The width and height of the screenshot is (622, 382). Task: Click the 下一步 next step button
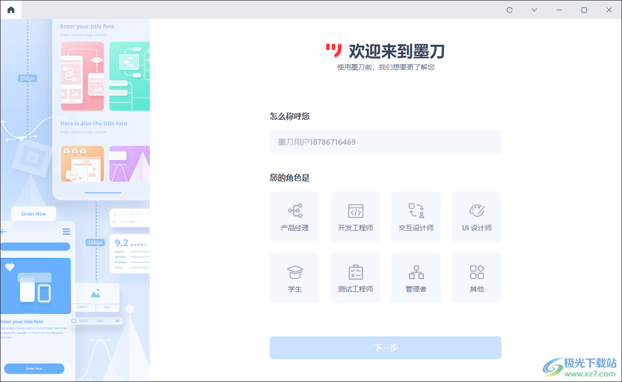coord(385,347)
